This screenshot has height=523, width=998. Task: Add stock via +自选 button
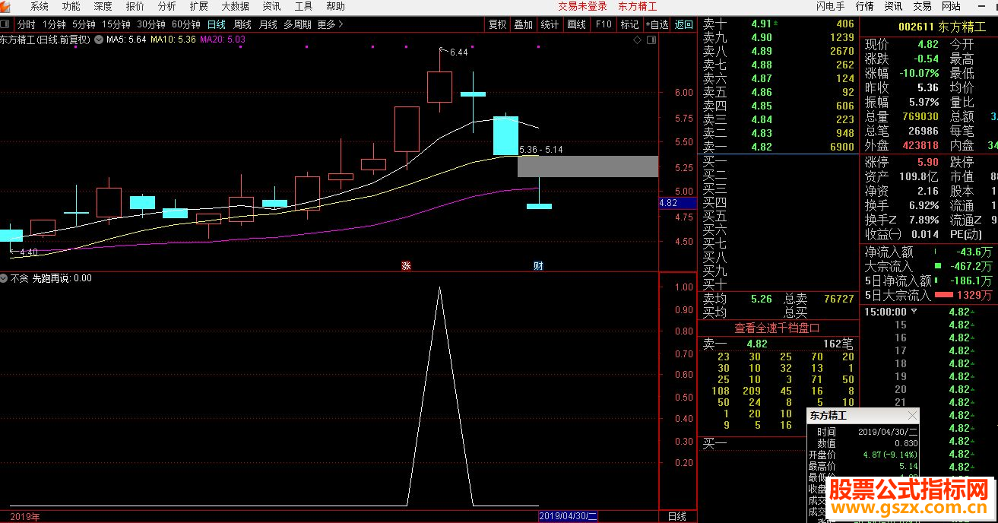pos(657,24)
